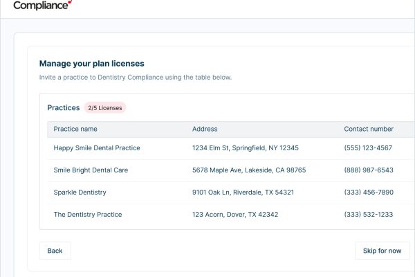Select Sparkle Dentistry row
Image resolution: width=415 pixels, height=277 pixels.
pos(231,193)
